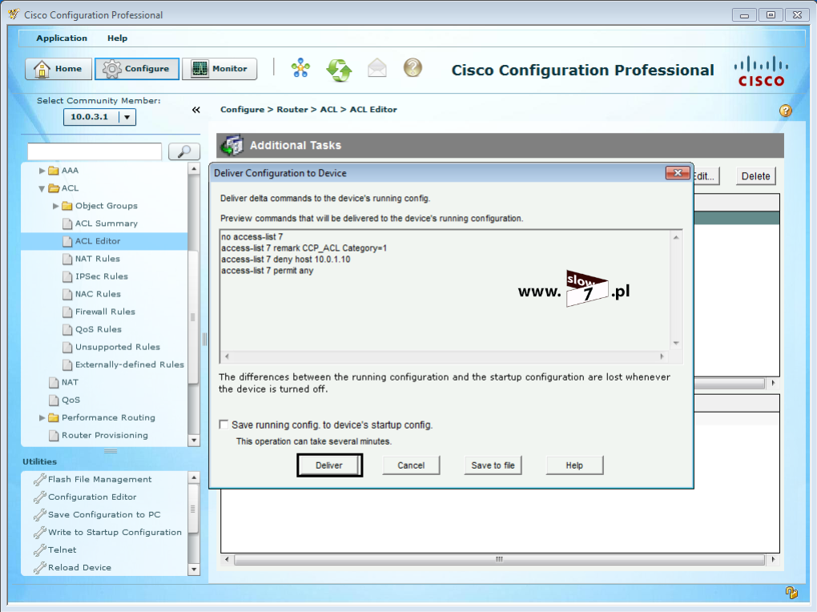Collapse the left navigation pane with double chevron
This screenshot has width=817, height=612.
196,110
